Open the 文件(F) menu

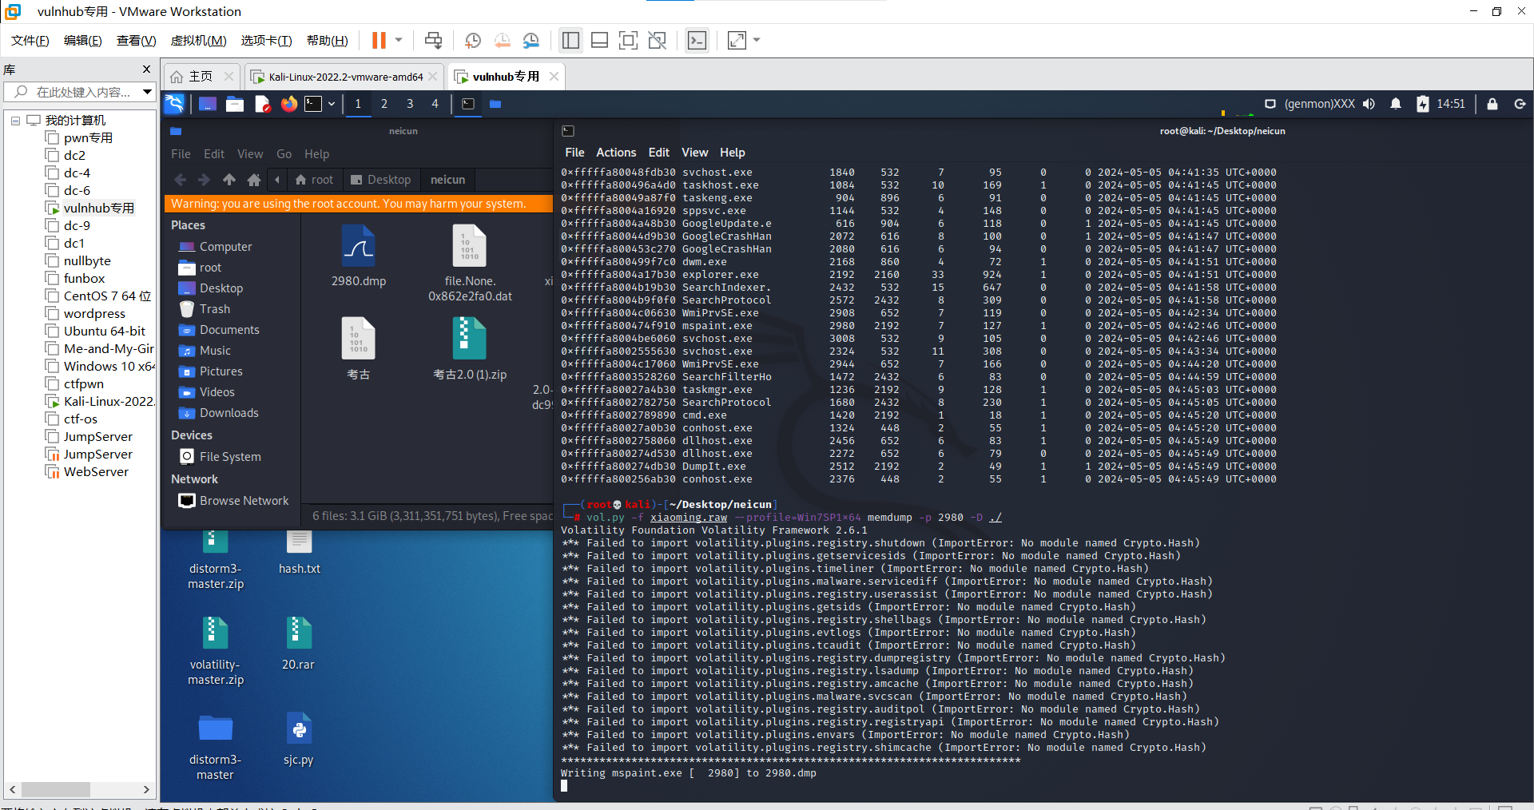30,40
